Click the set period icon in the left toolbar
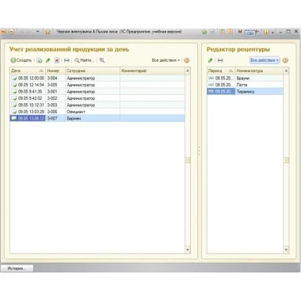Image resolution: width=301 pixels, height=301 pixels. coord(67,60)
